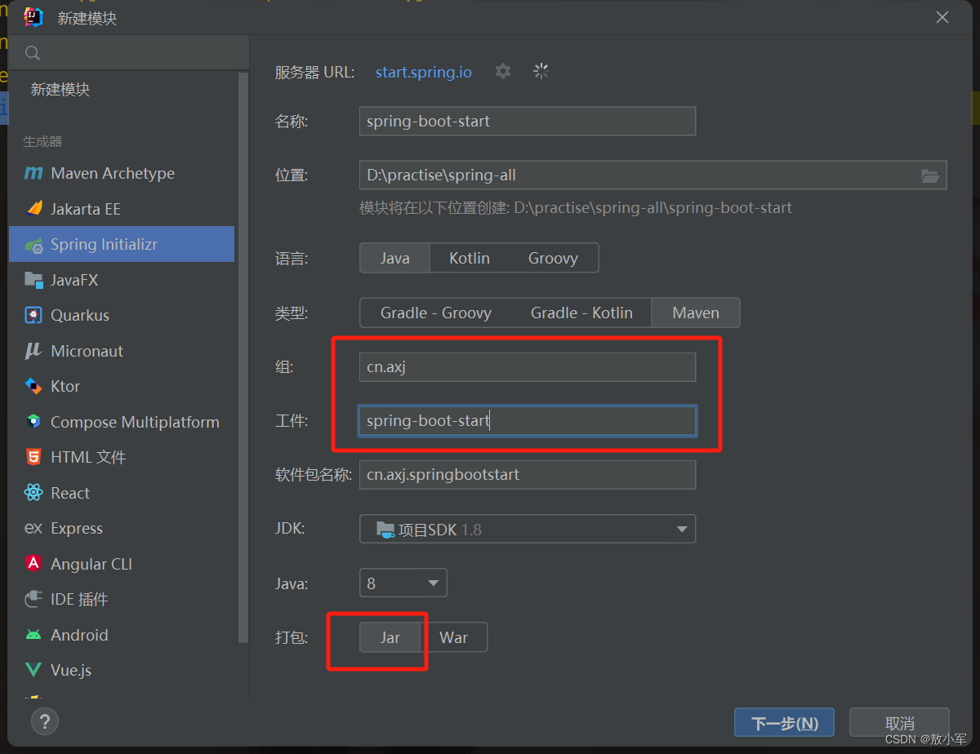The width and height of the screenshot is (980, 754).
Task: Click the search magnifier icon
Action: pos(33,53)
